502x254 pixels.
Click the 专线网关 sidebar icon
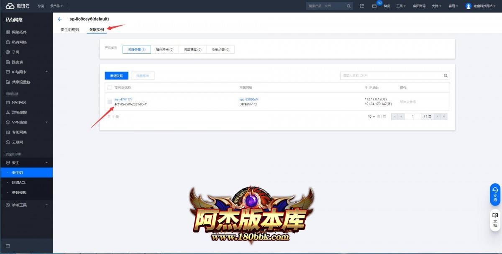[8, 132]
